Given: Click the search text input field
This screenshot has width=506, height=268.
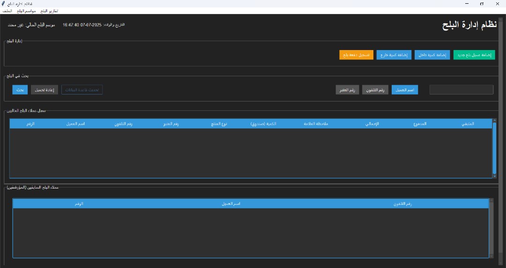Looking at the screenshot, I should (x=461, y=90).
